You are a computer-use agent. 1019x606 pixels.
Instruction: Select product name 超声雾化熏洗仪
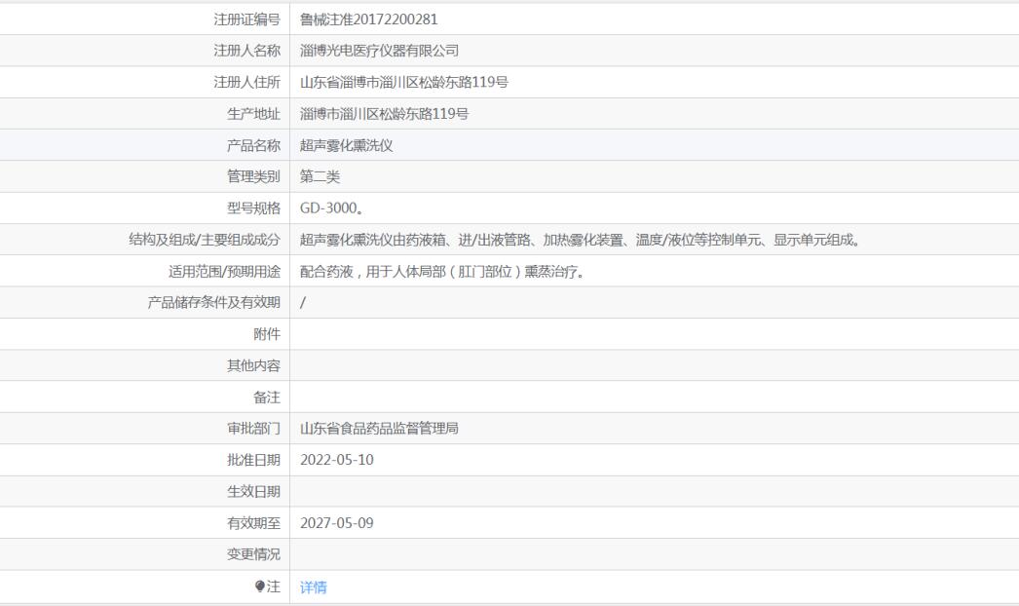(346, 145)
